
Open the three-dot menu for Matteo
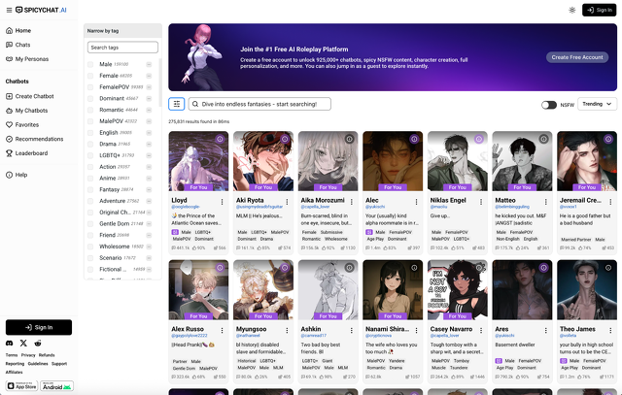pyautogui.click(x=545, y=202)
